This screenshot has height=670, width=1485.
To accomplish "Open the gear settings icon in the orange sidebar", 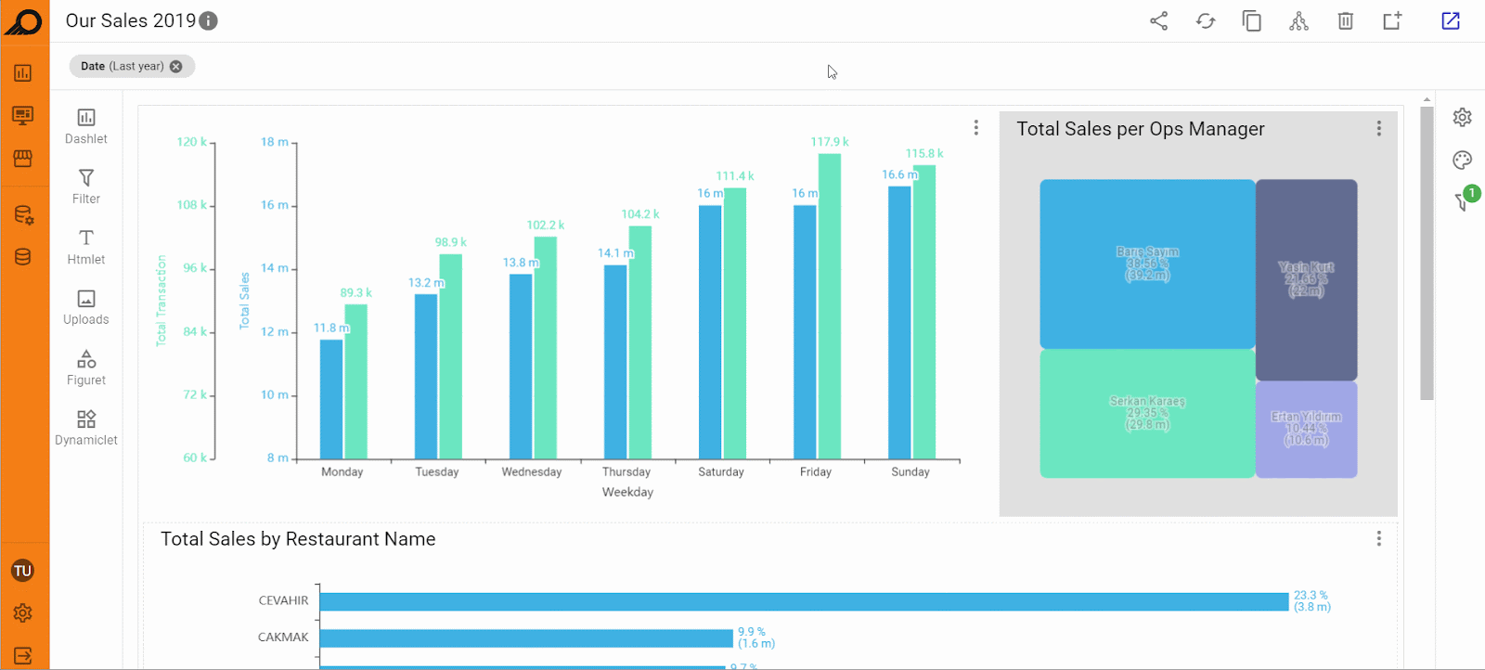I will tap(23, 613).
